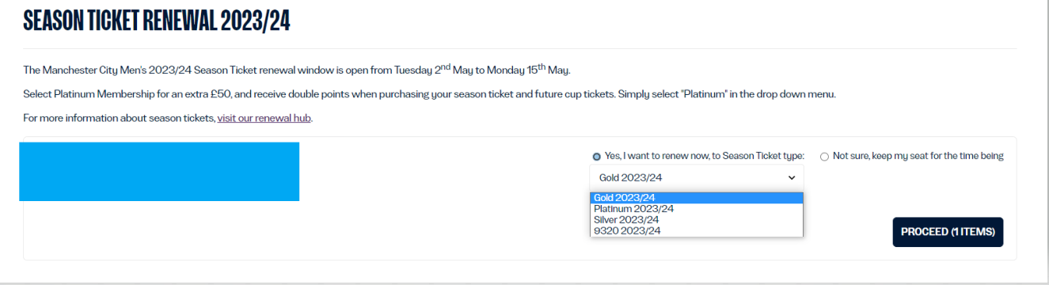The width and height of the screenshot is (1049, 285).
Task: Select the "Not sure, keep my seat" radio button
Action: tap(824, 157)
